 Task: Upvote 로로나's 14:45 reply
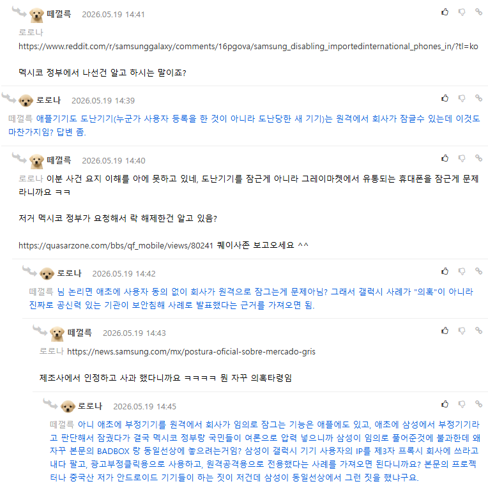pyautogui.click(x=445, y=404)
